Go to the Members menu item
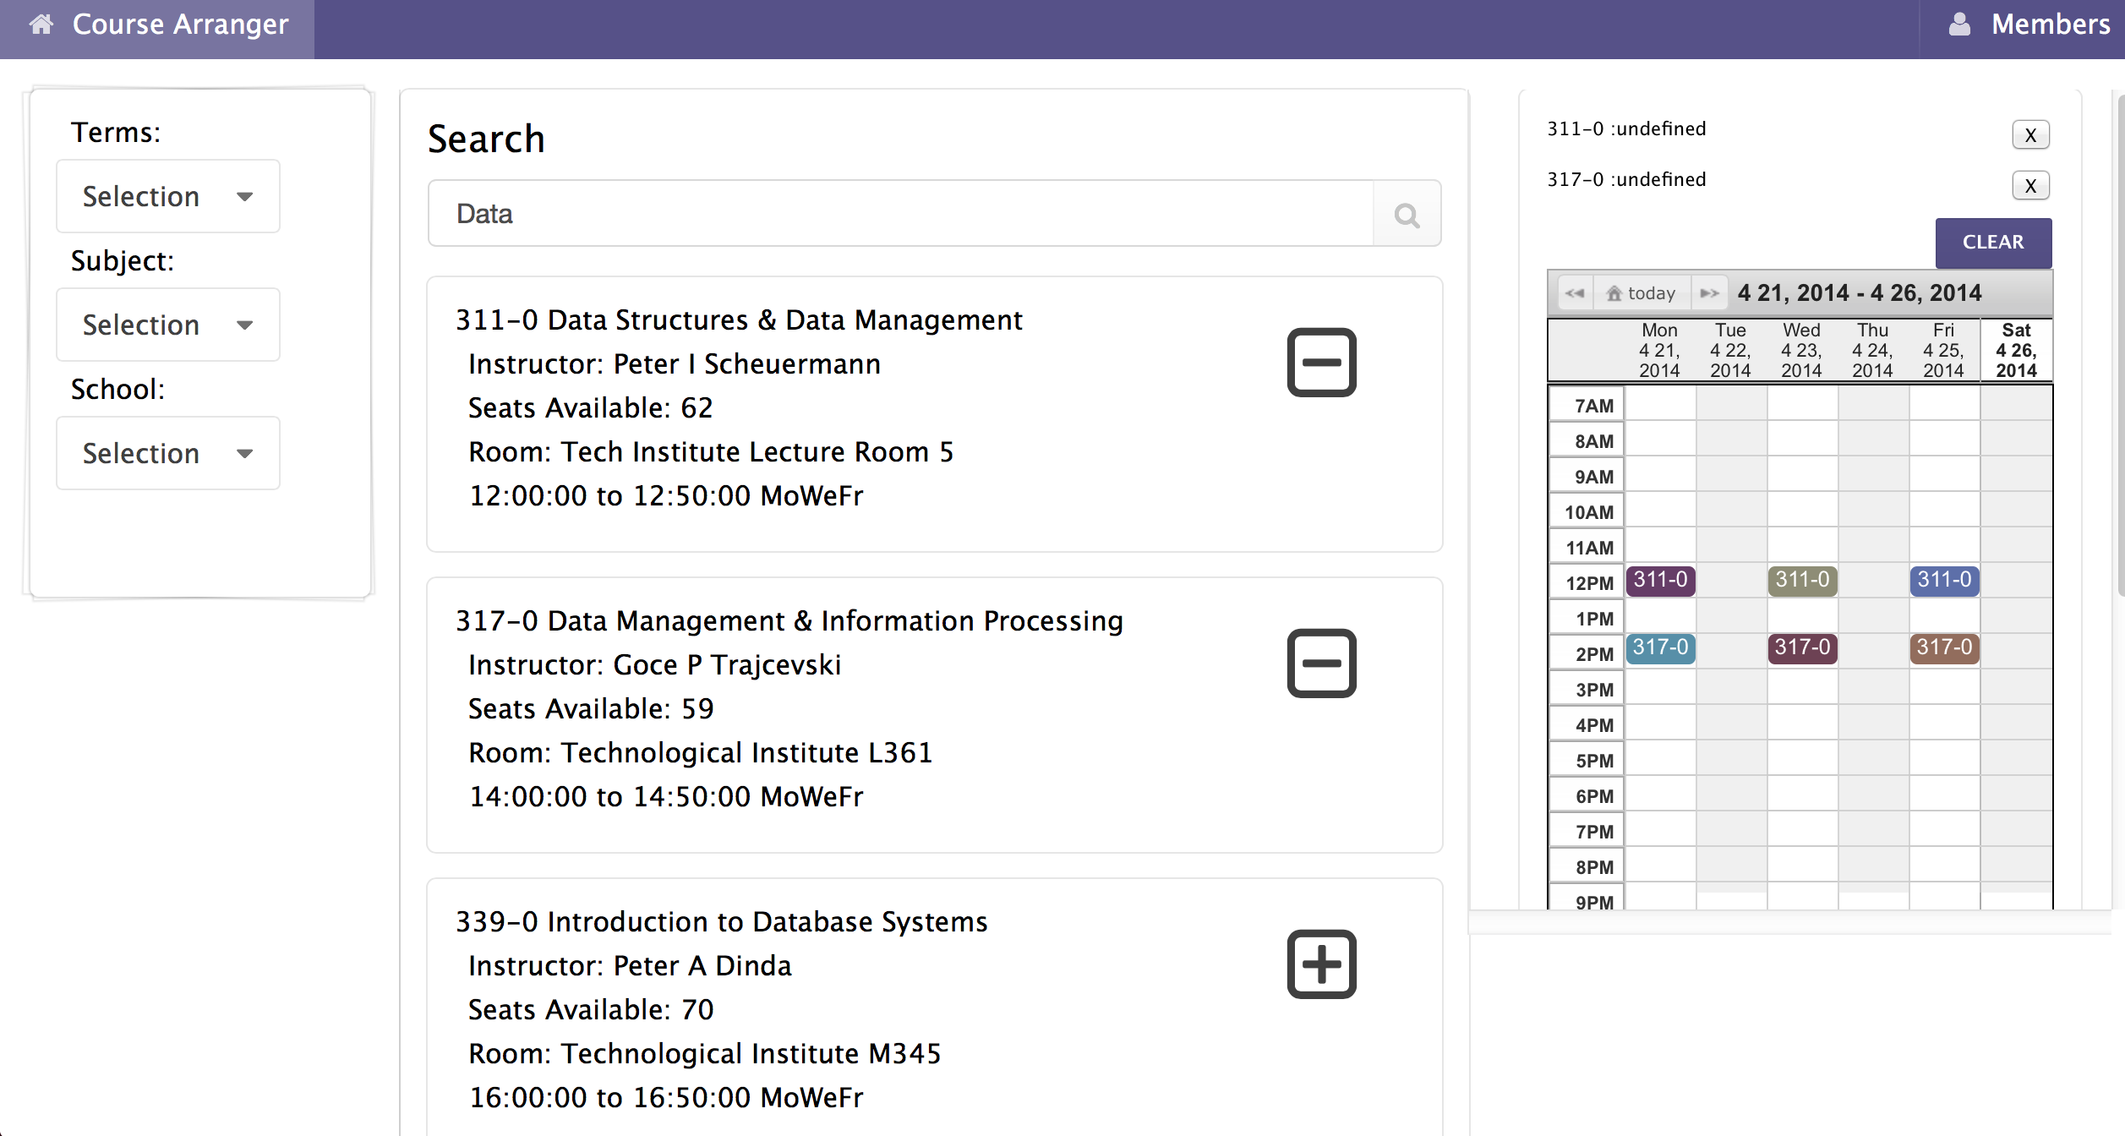Screen dimensions: 2125x1136 (2050, 25)
